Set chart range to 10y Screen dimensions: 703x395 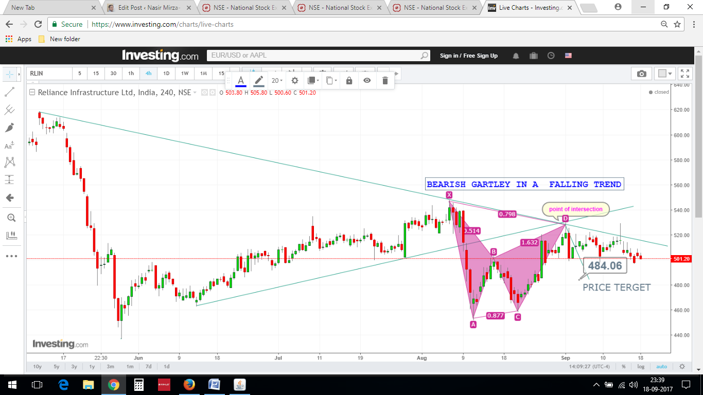pyautogui.click(x=37, y=367)
